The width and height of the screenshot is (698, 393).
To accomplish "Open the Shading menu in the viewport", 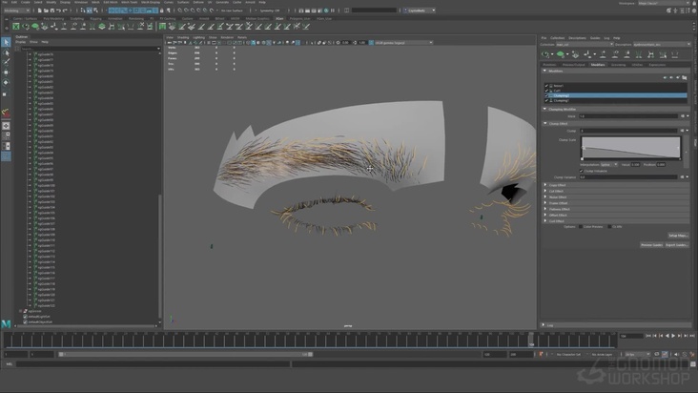I will (185, 37).
